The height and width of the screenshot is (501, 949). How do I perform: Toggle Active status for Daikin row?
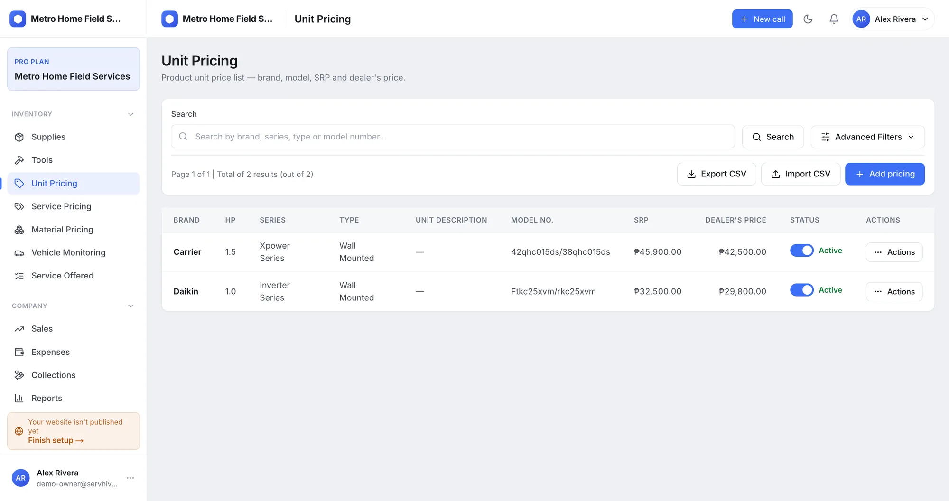[802, 290]
